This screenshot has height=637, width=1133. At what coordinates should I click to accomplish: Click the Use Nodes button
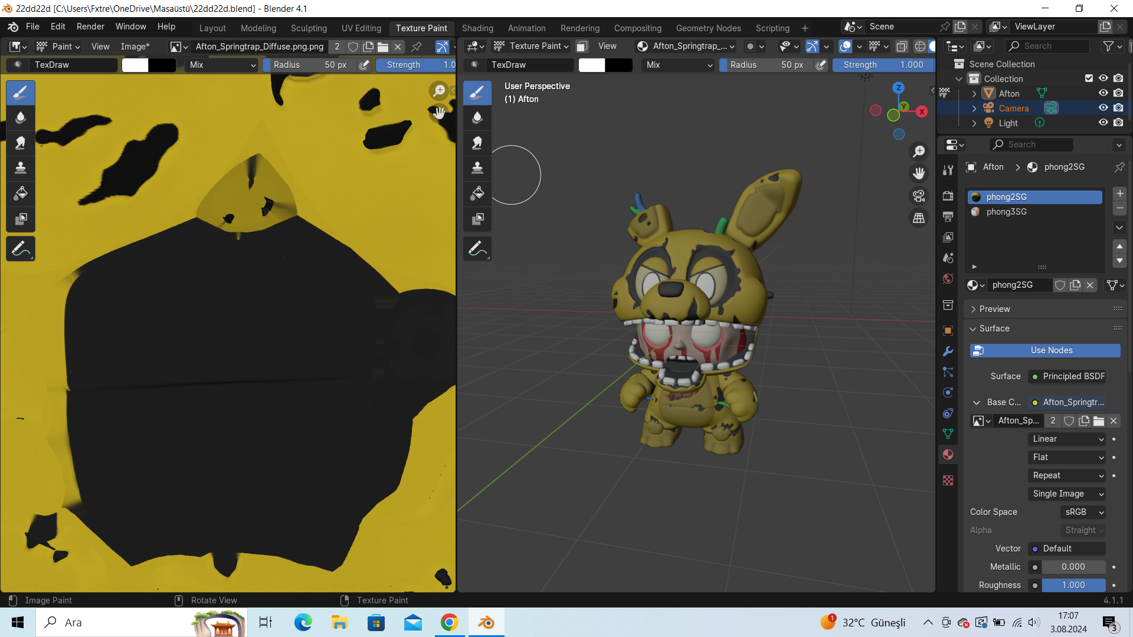(1052, 349)
